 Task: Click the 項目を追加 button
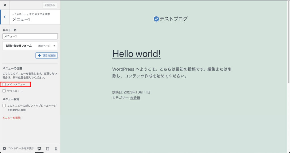point(47,55)
